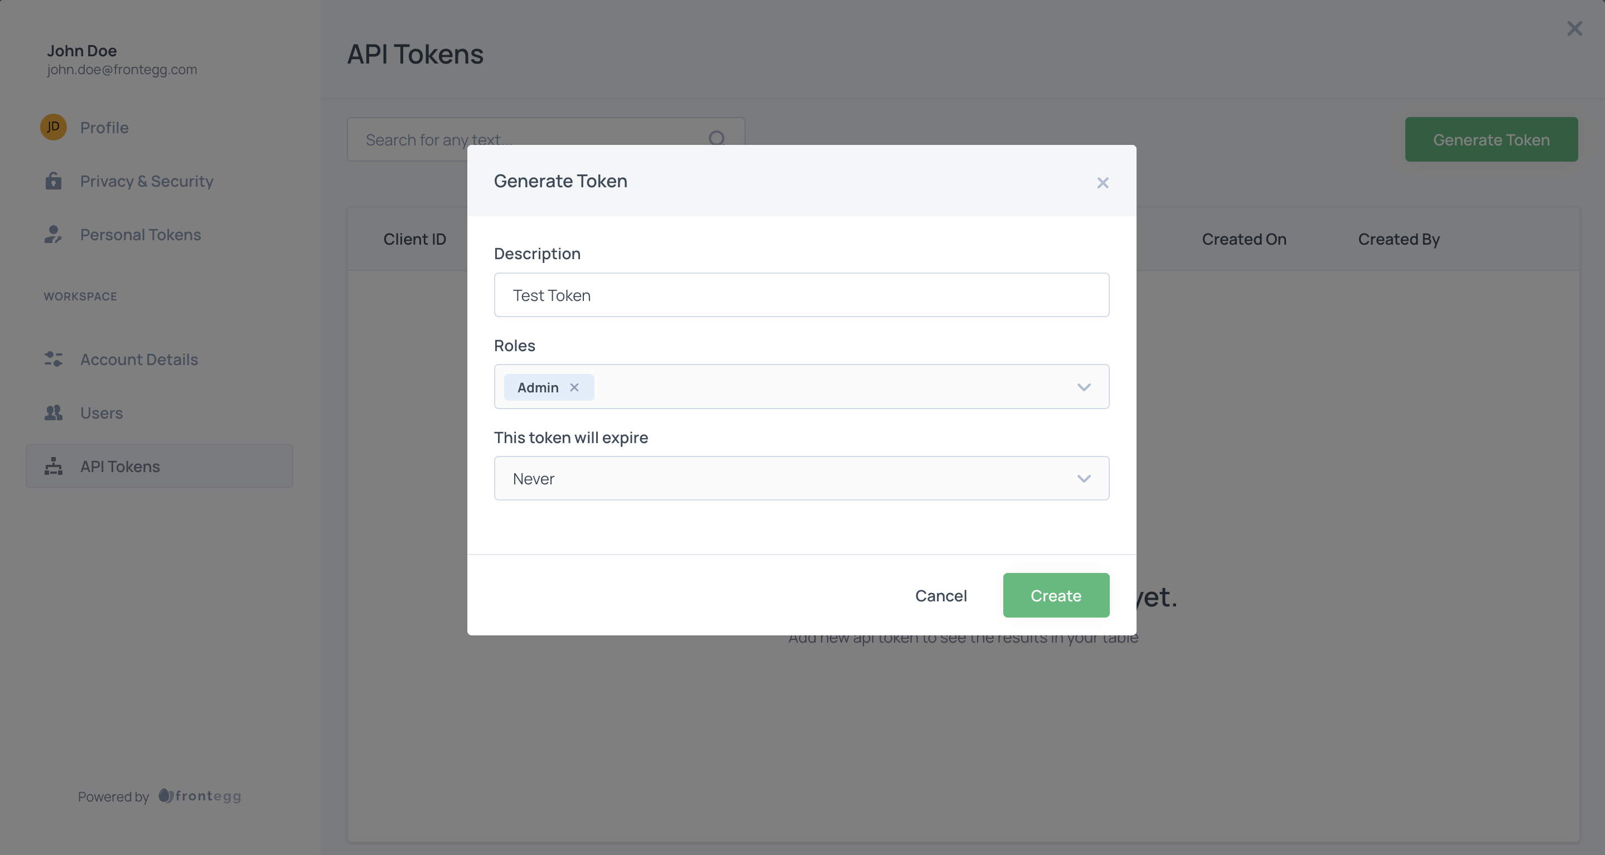Click the Users group icon
Viewport: 1605px width, 855px height.
pyautogui.click(x=53, y=413)
